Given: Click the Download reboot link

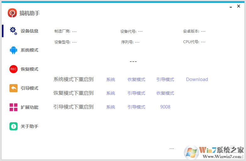Looking at the screenshot, I should [x=197, y=79].
